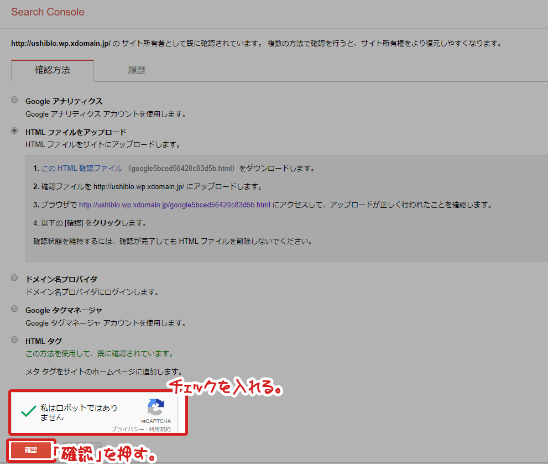Switch to the 確認方法 tab
Screen dimensions: 548x465
point(53,70)
